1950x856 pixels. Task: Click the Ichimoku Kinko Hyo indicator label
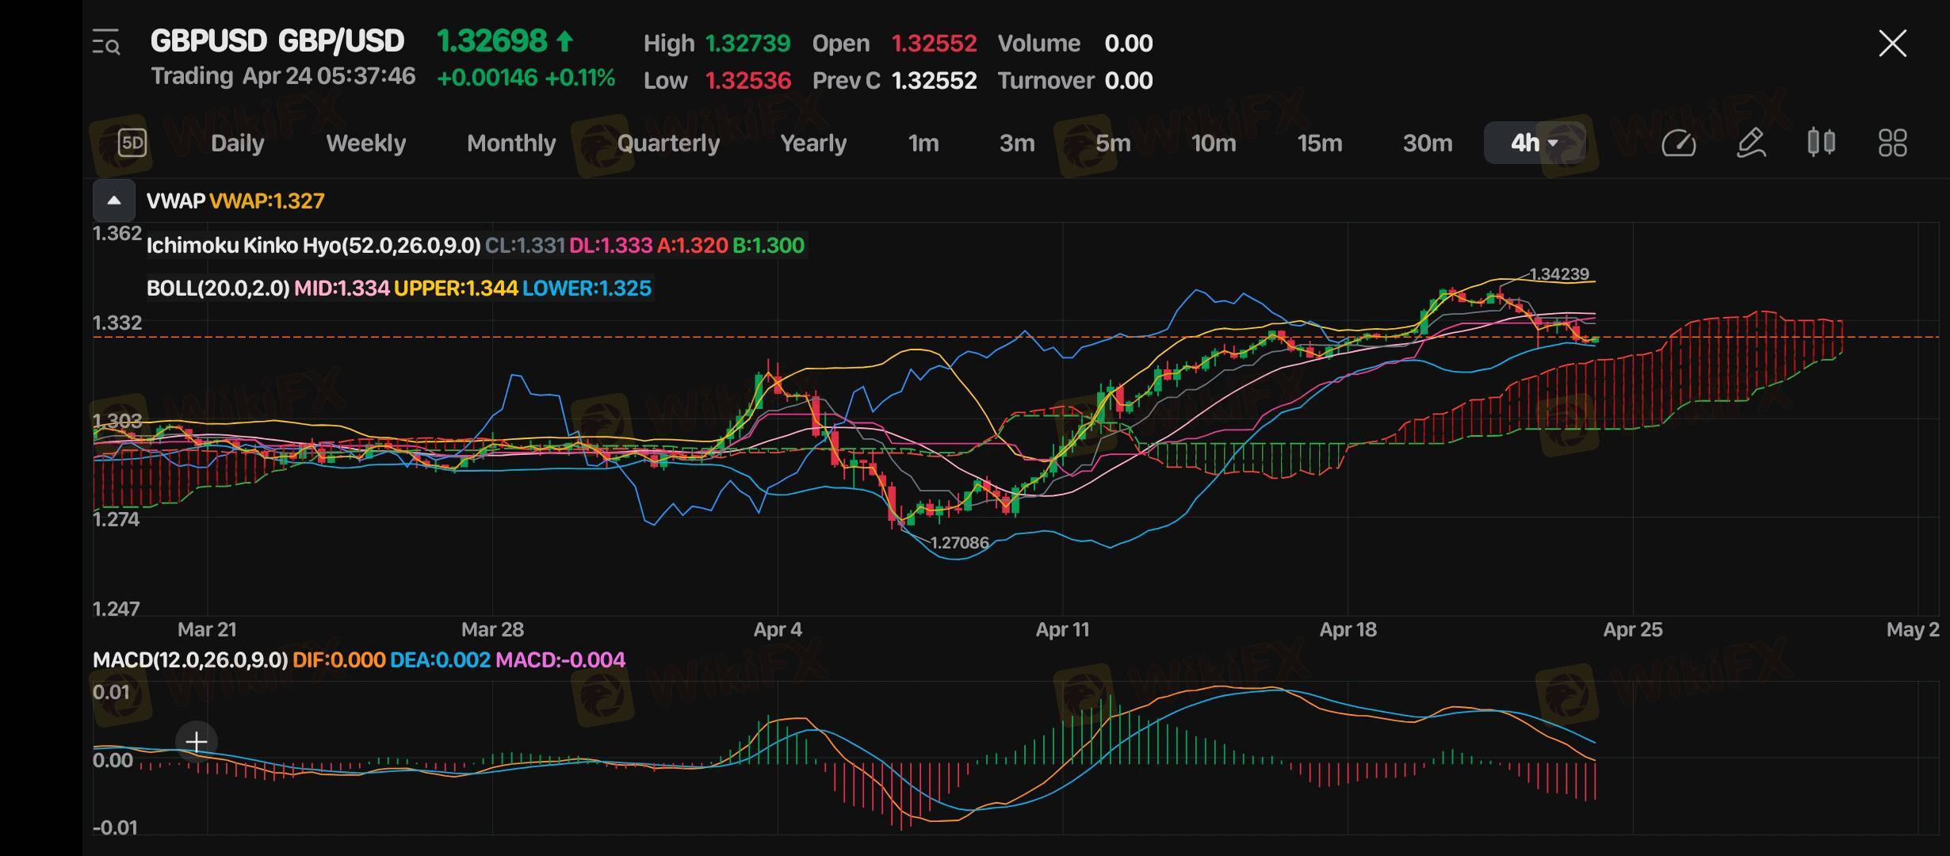coord(313,246)
